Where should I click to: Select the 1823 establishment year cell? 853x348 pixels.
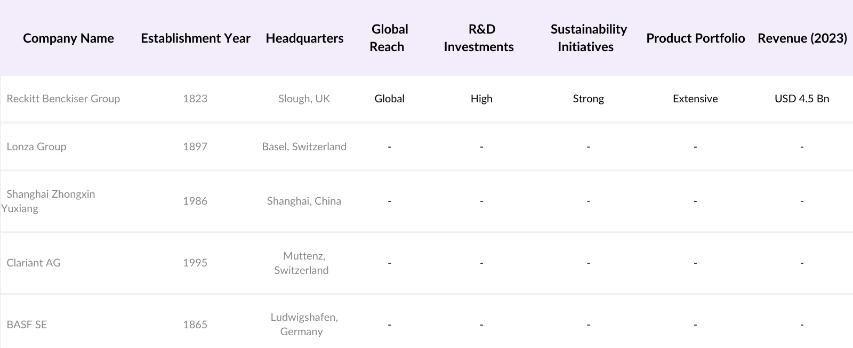click(195, 99)
